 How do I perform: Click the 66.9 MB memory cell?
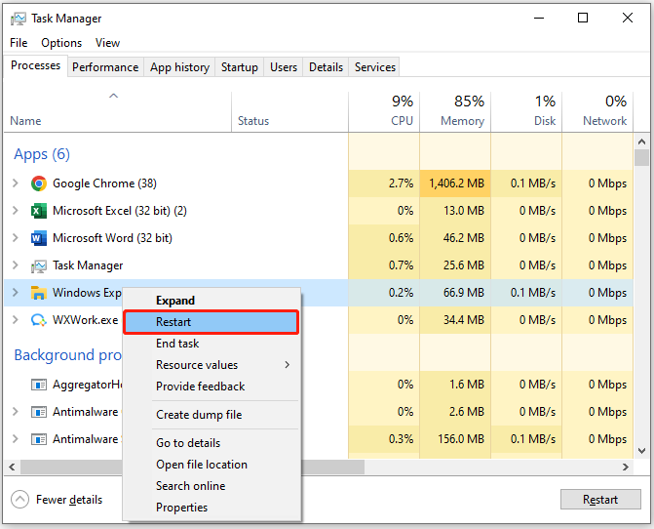pos(455,293)
